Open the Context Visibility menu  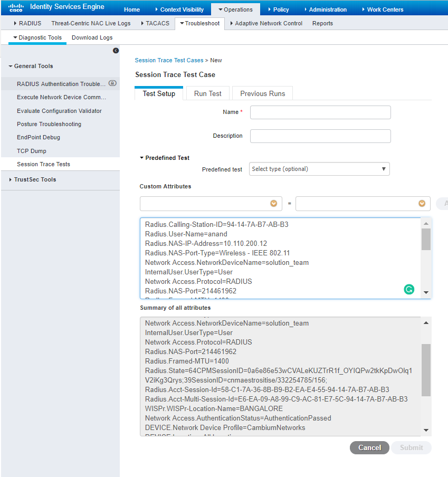point(179,9)
